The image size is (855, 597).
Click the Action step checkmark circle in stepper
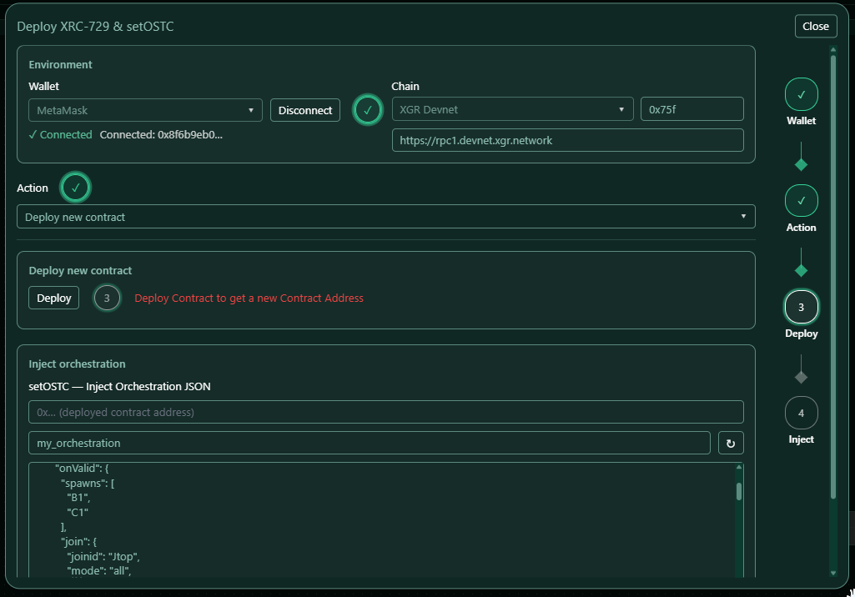pyautogui.click(x=801, y=201)
